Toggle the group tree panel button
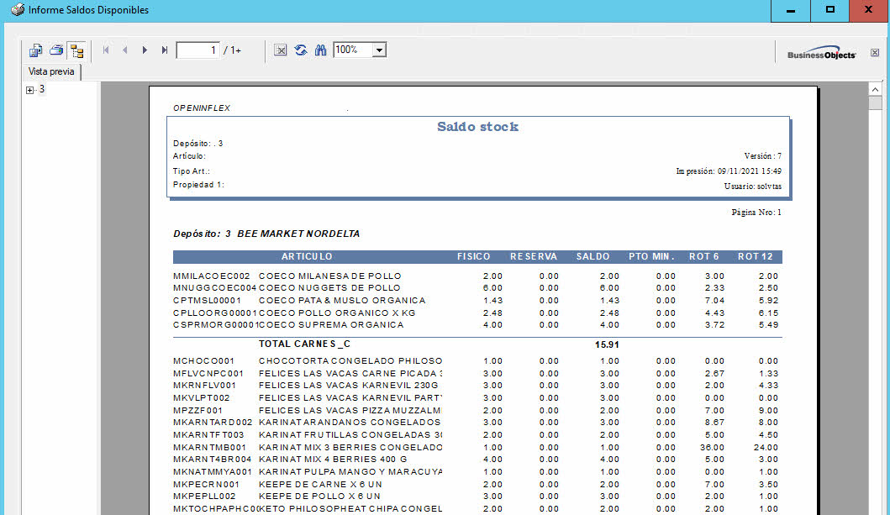 click(76, 50)
